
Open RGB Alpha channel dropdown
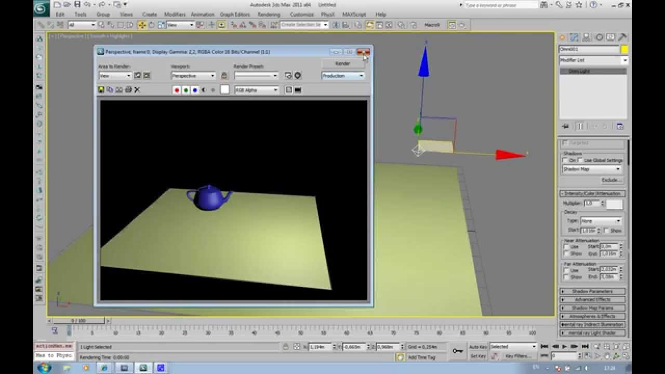(257, 90)
